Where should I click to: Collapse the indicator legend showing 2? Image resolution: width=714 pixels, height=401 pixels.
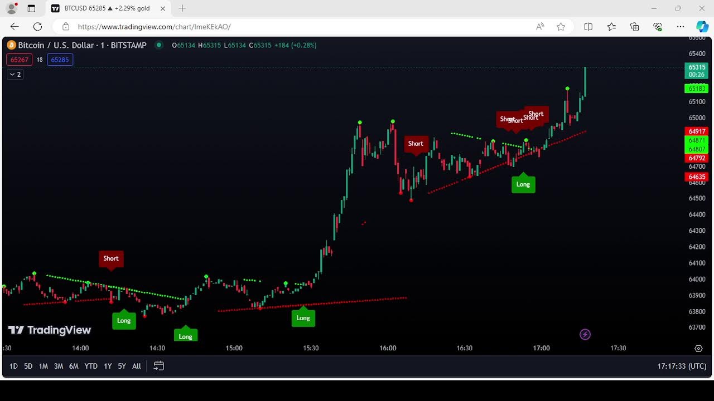pyautogui.click(x=15, y=75)
